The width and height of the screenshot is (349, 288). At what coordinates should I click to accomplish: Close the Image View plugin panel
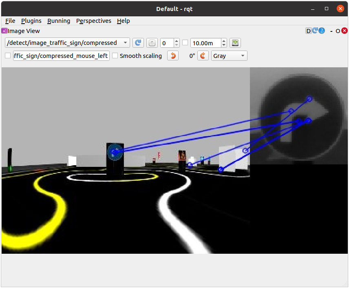coord(345,31)
